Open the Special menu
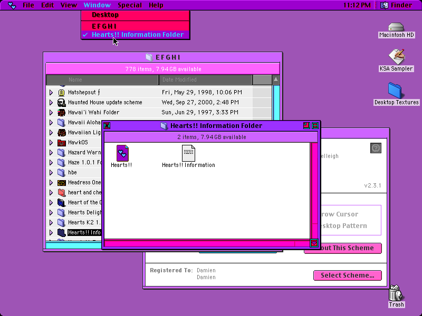 (x=130, y=5)
